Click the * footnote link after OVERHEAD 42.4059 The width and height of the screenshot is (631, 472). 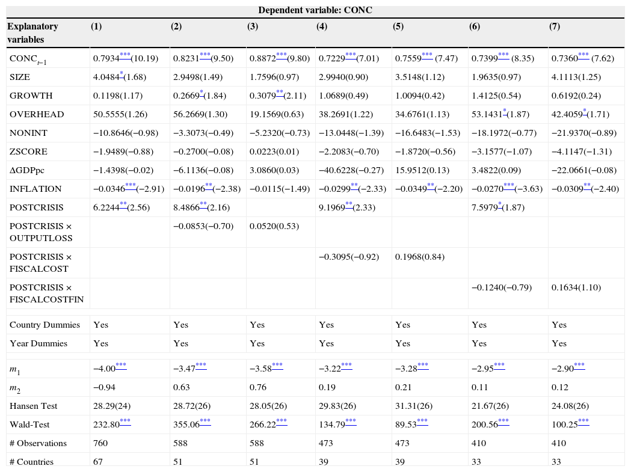click(585, 111)
